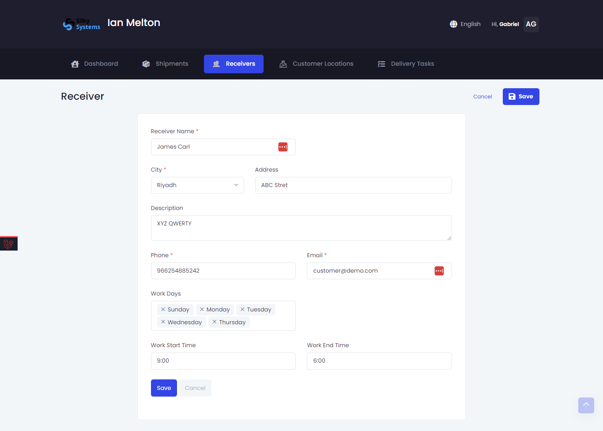Expand the City dropdown showing Riyadh
Screen dimensions: 603x431
coord(197,185)
